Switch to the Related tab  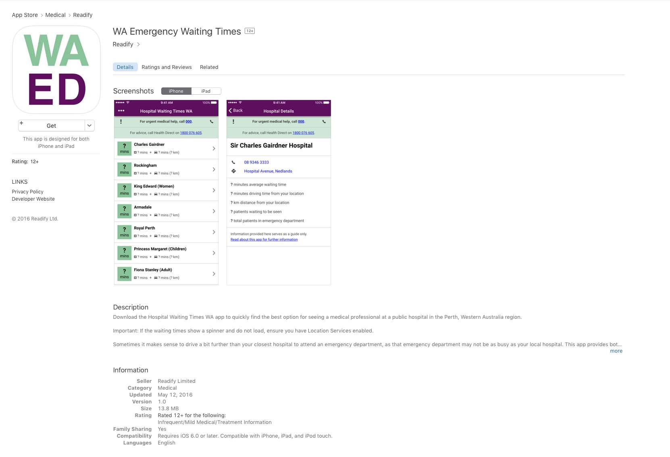[209, 67]
